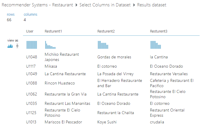Select the Resturent1 column header
The width and height of the screenshot is (204, 126).
point(53,31)
